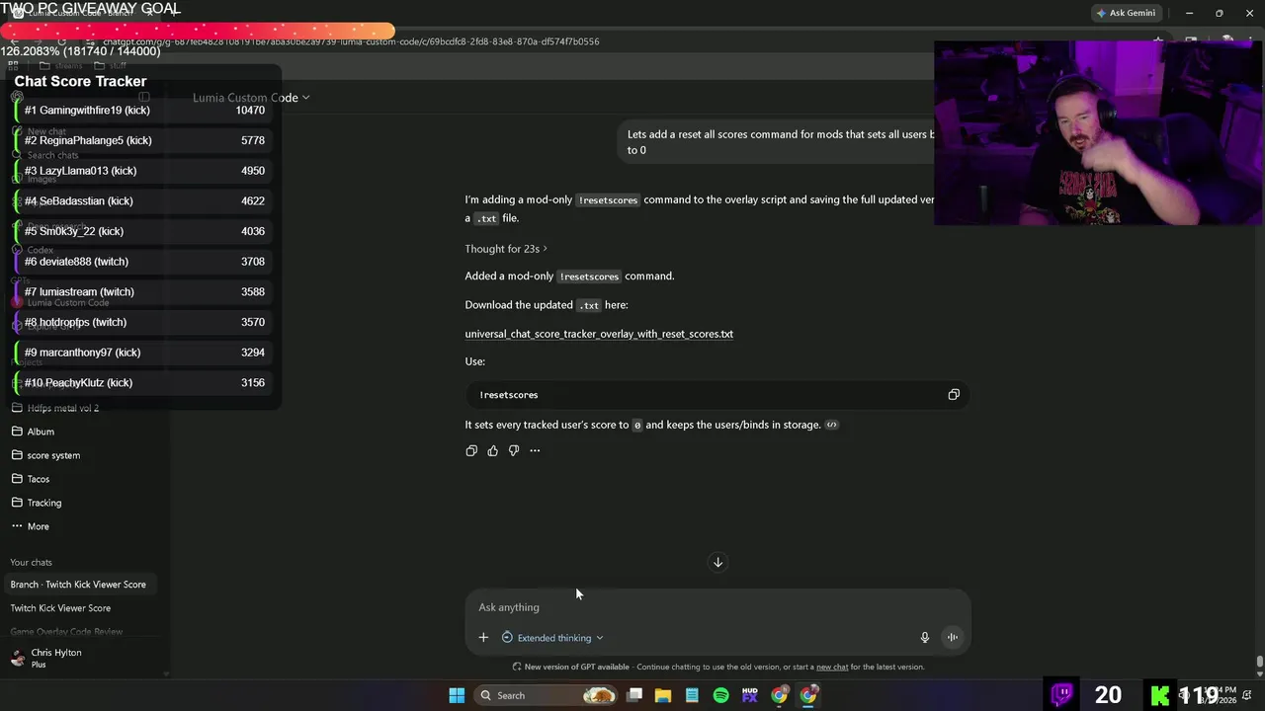Screen dimensions: 1265x711
Task: Click the webcam overlay thumbnail
Action: pyautogui.click(x=1099, y=132)
